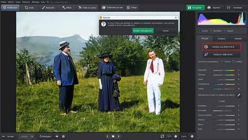248x140 pixels.
Task: Open the Amélioration tab
Action: point(10,8)
